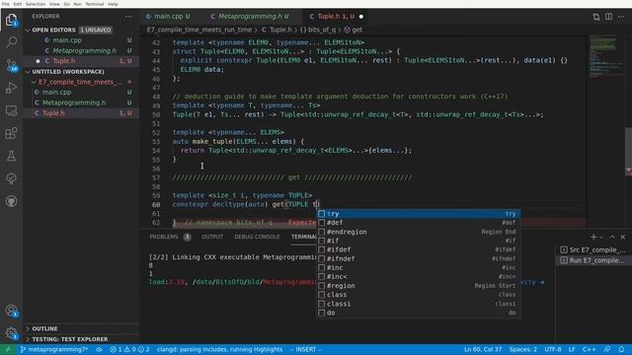The width and height of the screenshot is (632, 355).
Task: Select the '#endregion' suggestion item
Action: [x=418, y=232]
